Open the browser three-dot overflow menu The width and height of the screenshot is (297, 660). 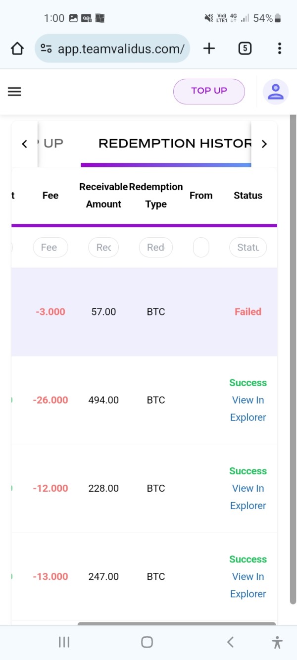[280, 48]
